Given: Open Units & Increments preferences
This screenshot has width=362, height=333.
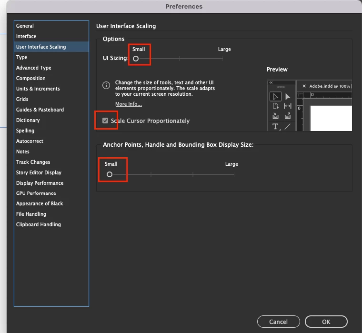Looking at the screenshot, I should [x=51, y=89].
